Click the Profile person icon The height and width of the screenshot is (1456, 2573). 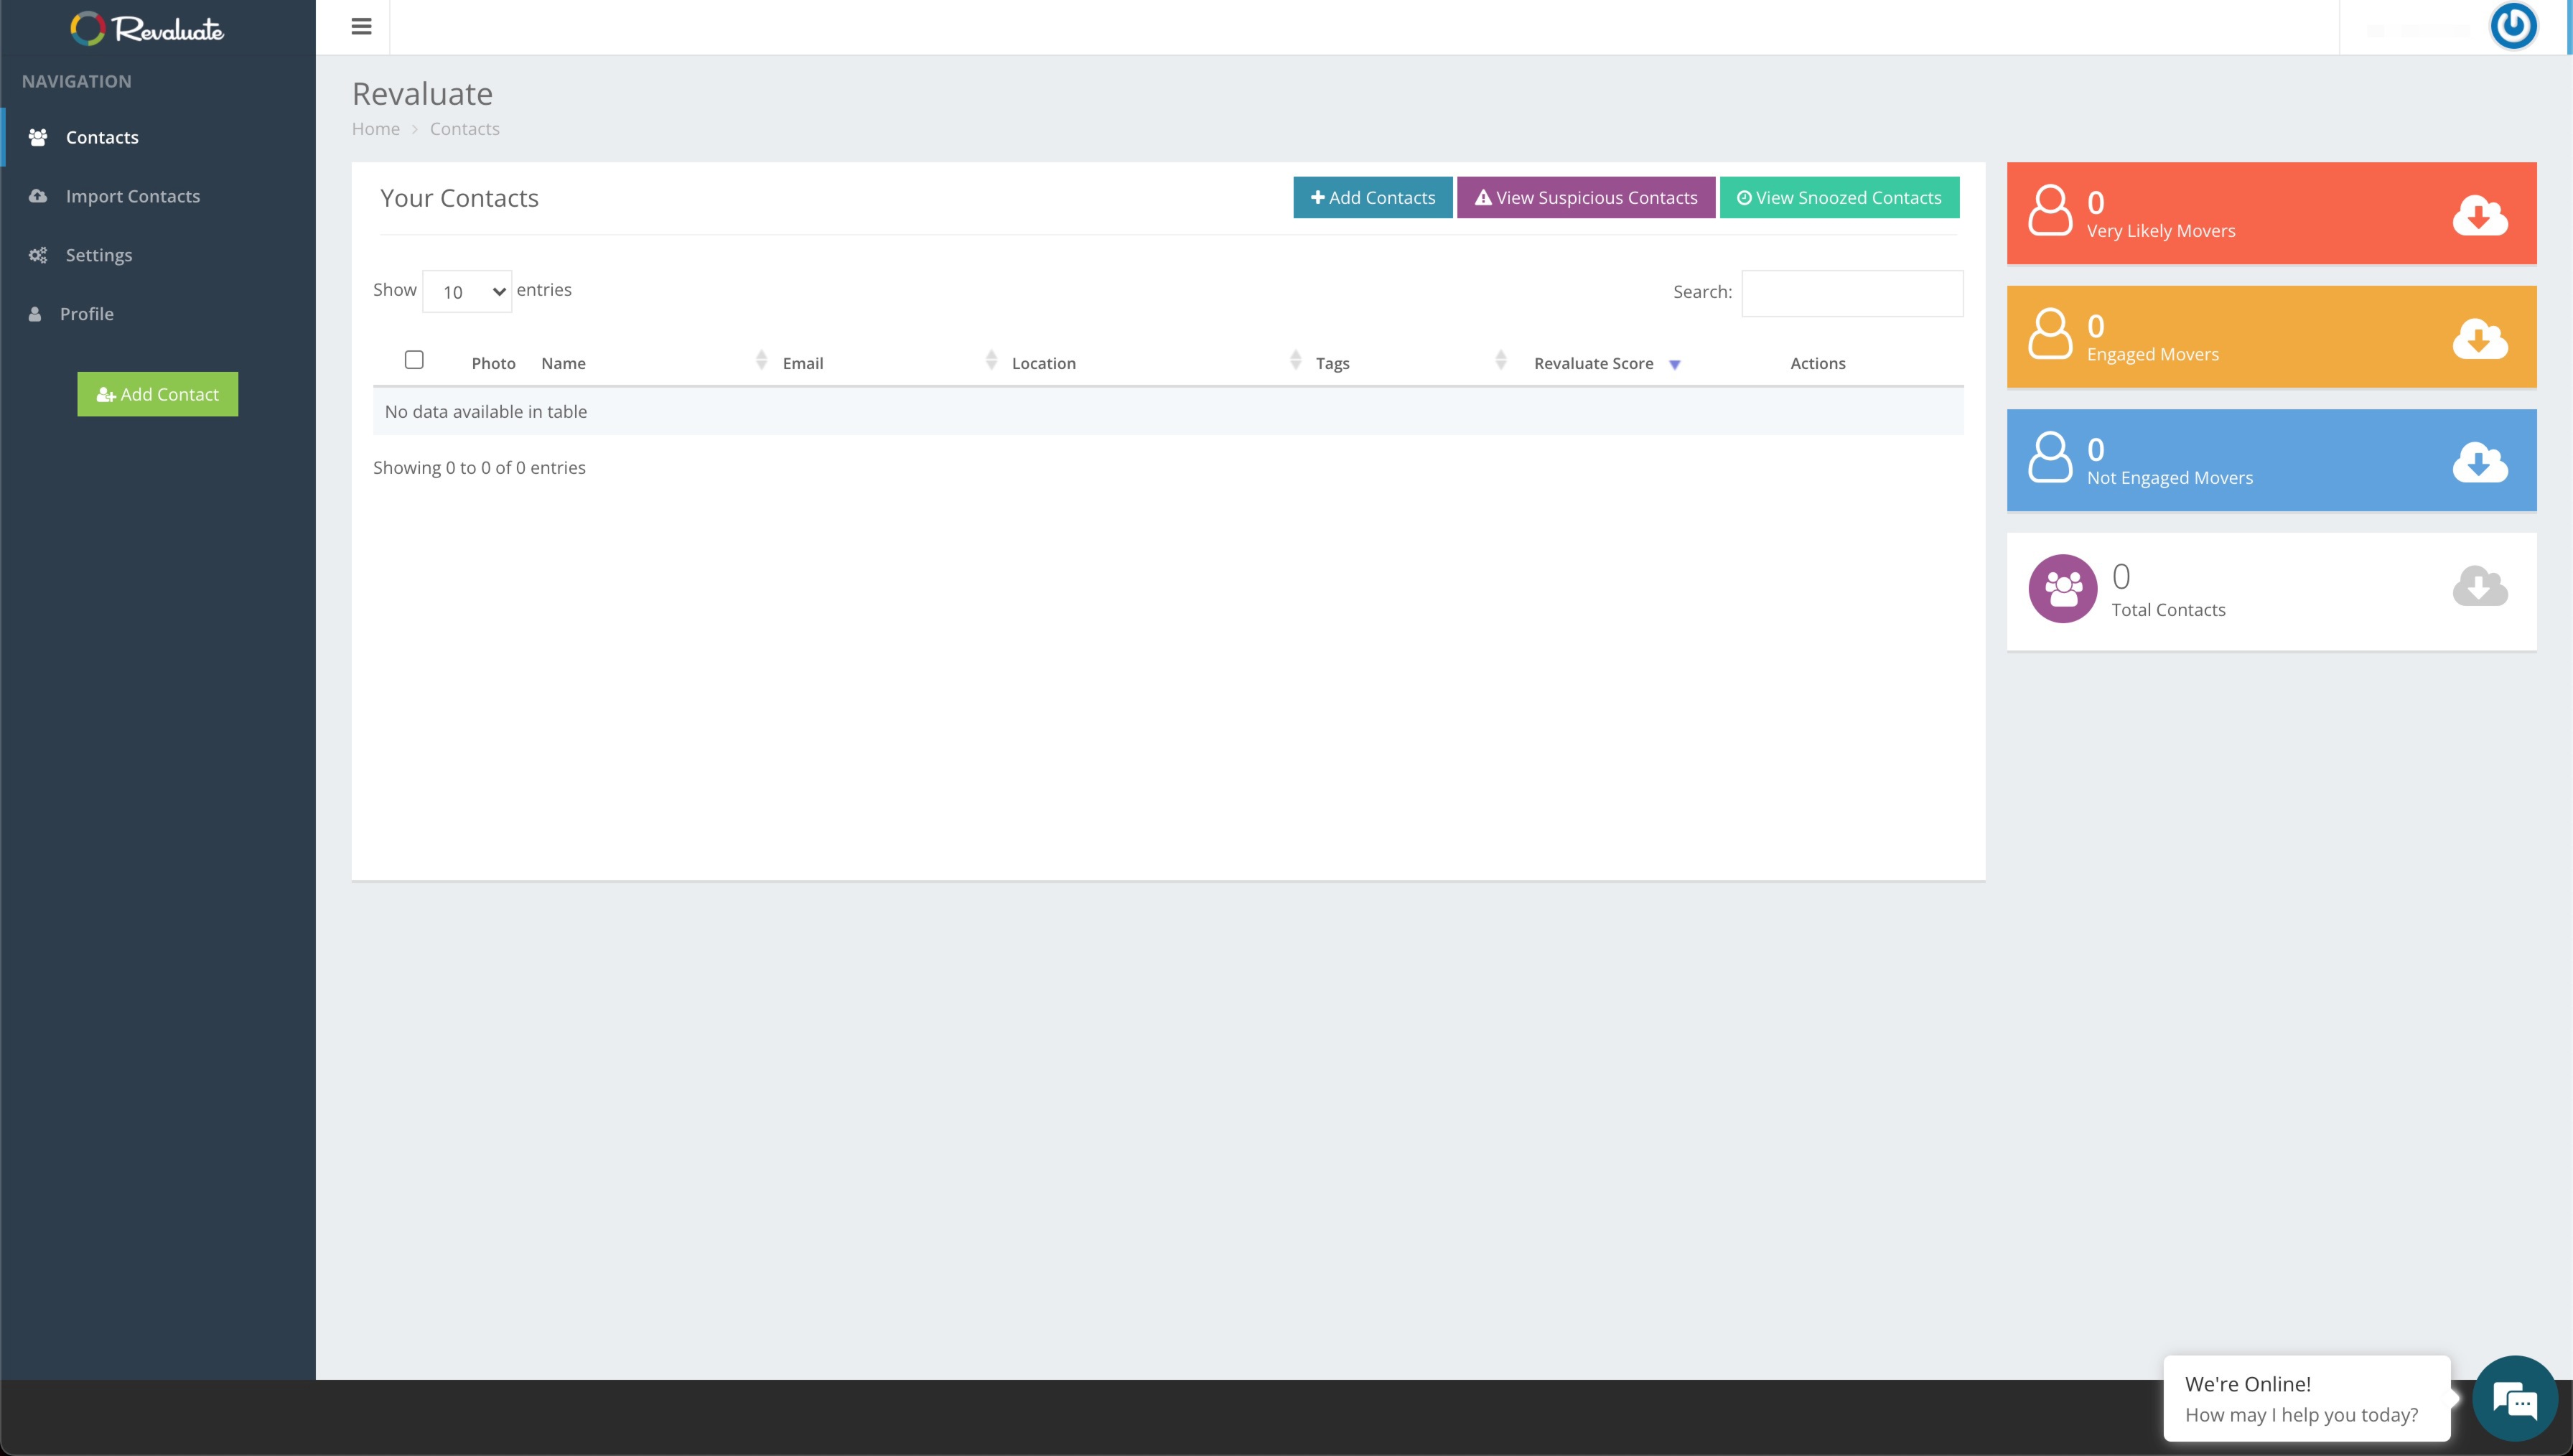tap(35, 314)
